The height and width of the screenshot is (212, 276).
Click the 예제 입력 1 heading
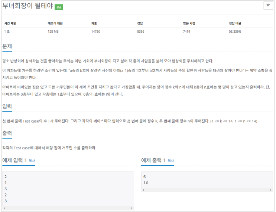coord(14,160)
